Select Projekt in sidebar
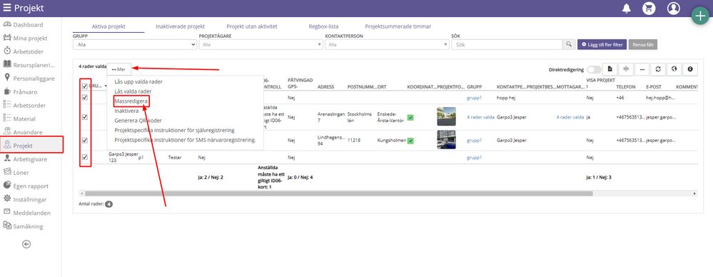The image size is (713, 277). pyautogui.click(x=31, y=146)
